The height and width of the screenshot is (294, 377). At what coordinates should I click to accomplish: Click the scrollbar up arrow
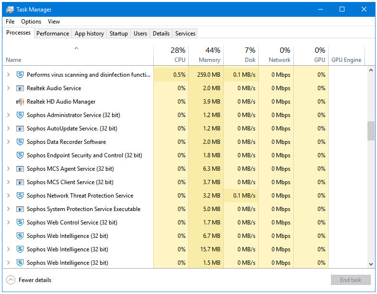point(371,70)
